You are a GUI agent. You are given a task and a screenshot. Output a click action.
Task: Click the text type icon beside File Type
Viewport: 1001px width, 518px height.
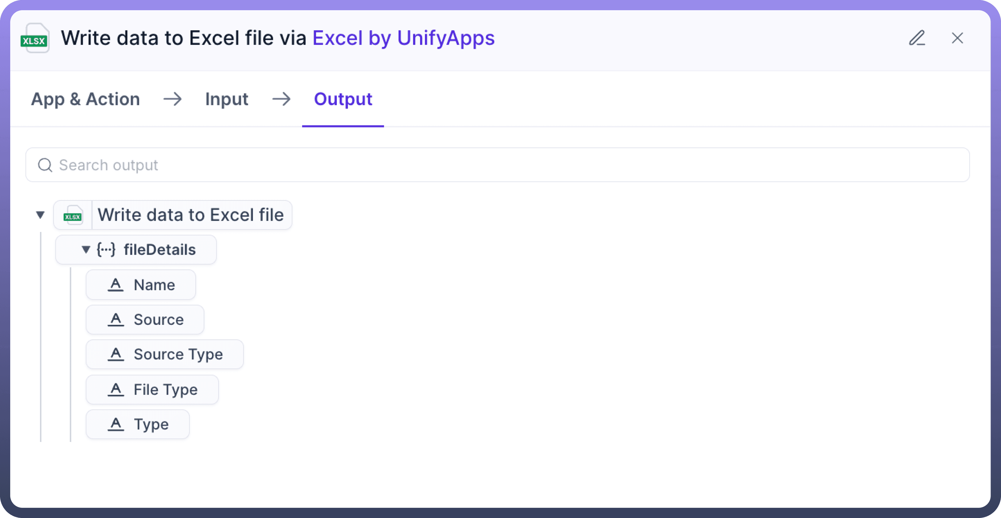[x=115, y=389]
